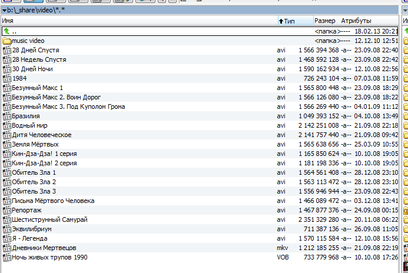The width and height of the screenshot is (408, 273).
Task: Sort files by the Имя column header
Action: pyautogui.click(x=140, y=21)
